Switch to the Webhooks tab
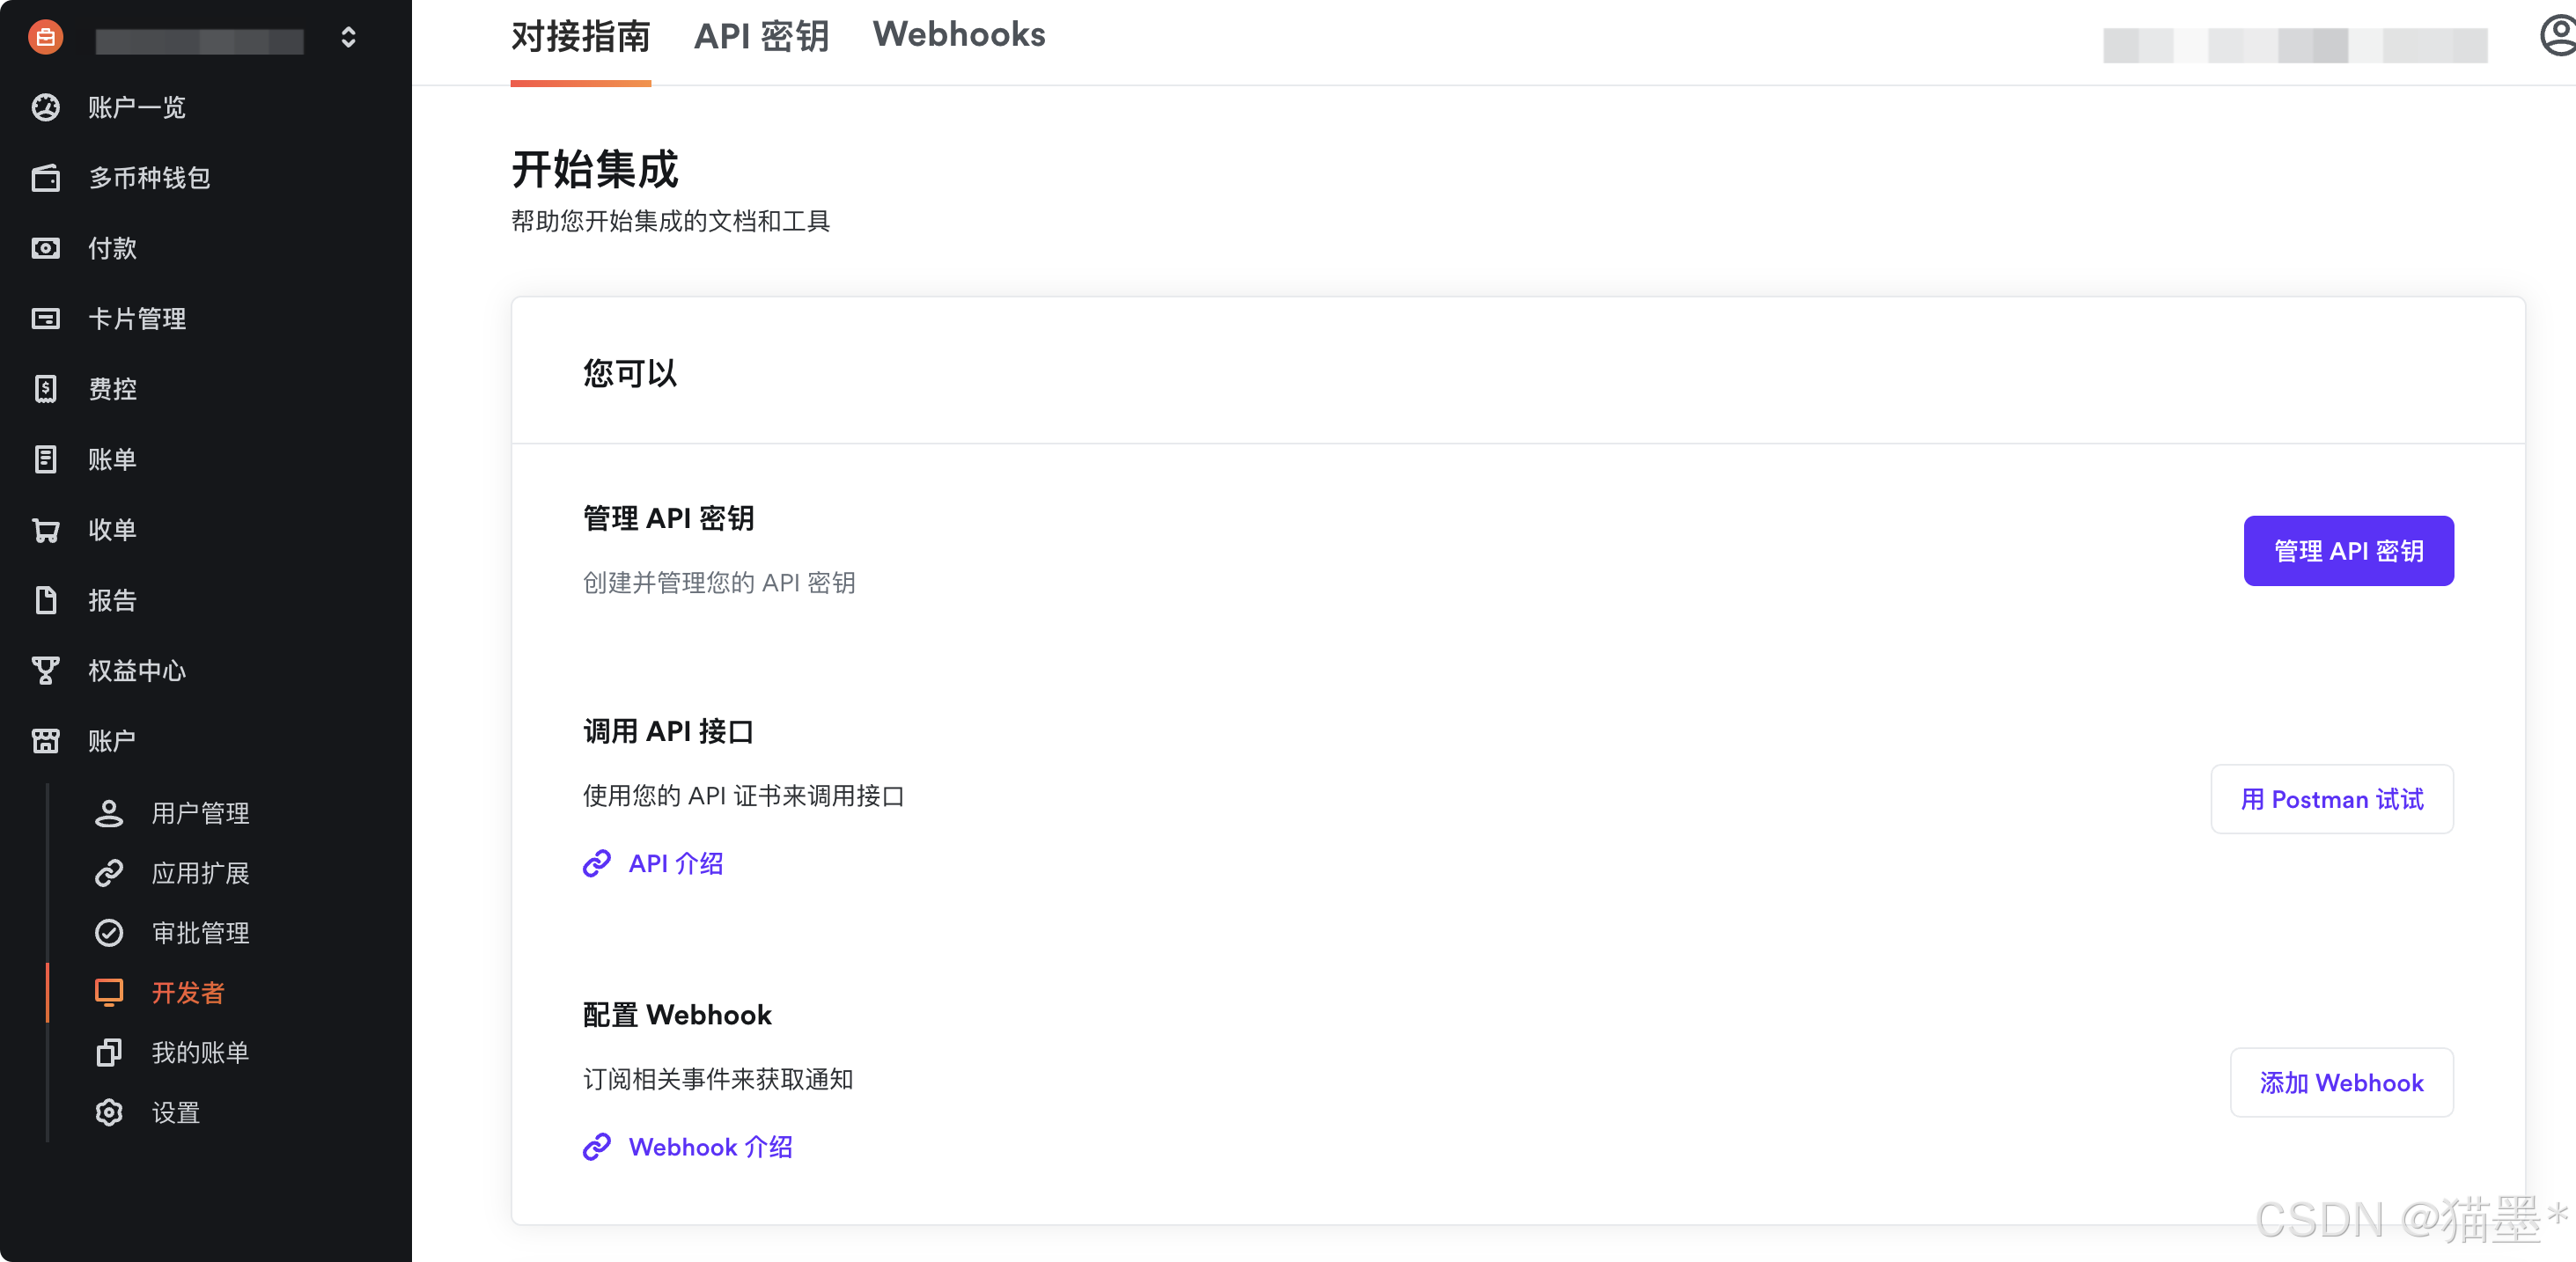The height and width of the screenshot is (1262, 2576). 958,35
